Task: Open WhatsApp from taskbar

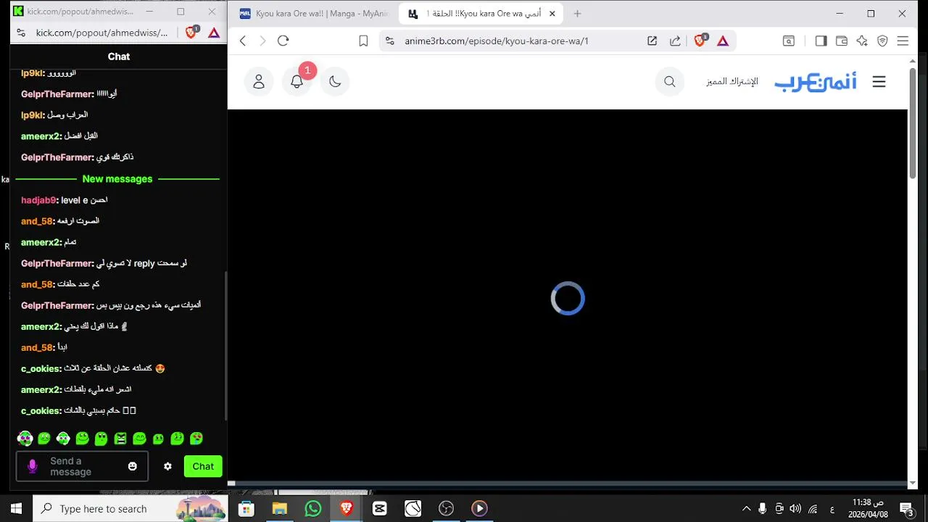Action: 313,508
